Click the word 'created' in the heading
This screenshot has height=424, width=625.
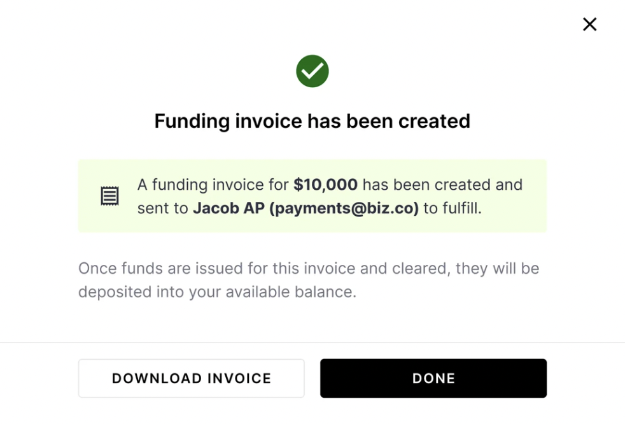(x=434, y=121)
